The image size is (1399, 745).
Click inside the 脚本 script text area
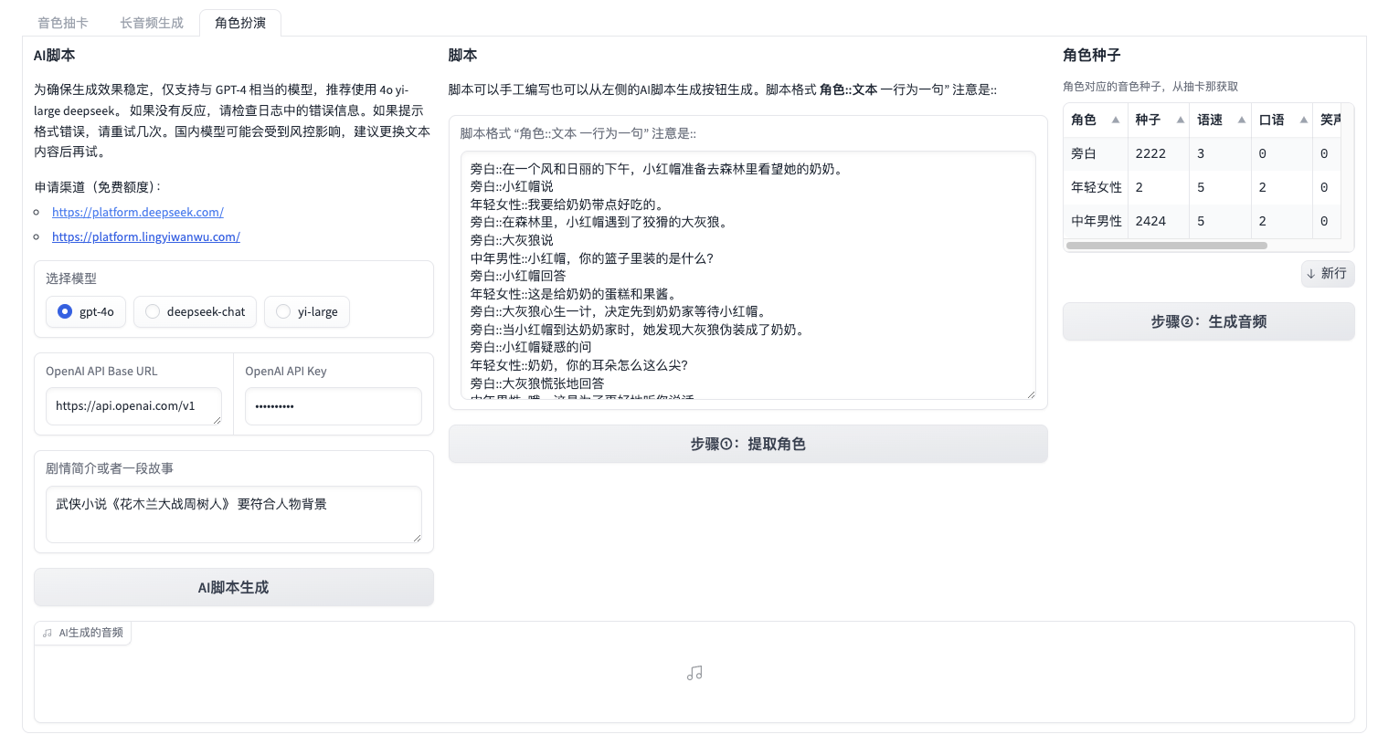click(748, 275)
